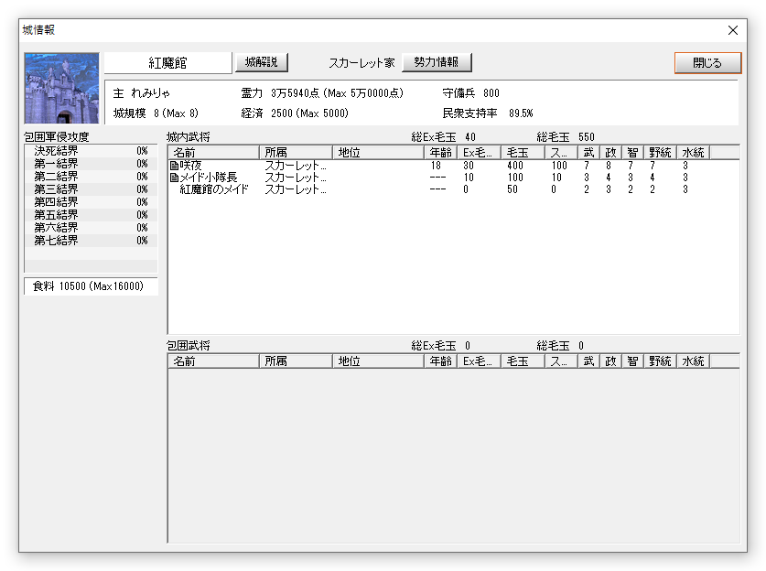Click the 紅魔館 castle name field
766x571 pixels.
click(167, 63)
